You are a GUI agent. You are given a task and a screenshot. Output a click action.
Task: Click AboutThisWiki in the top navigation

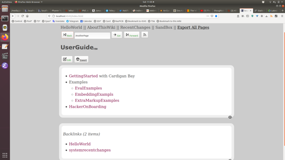(x=101, y=27)
